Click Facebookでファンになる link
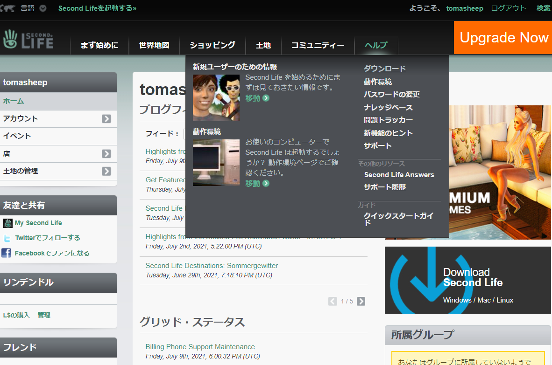 [x=52, y=253]
